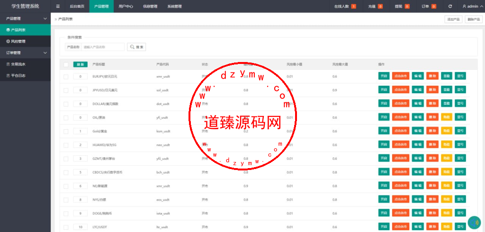This screenshot has height=232, width=485.
Task: Check the JPYUSD/日元美元 row checkbox
Action: 66,90
